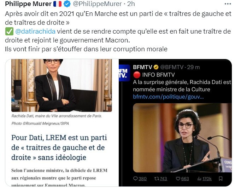
Task: Click the reply icon showing 380
Action: pyautogui.click(x=135, y=179)
